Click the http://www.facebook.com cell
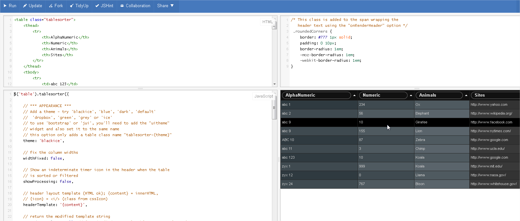The height and width of the screenshot is (221, 520). 495,122
